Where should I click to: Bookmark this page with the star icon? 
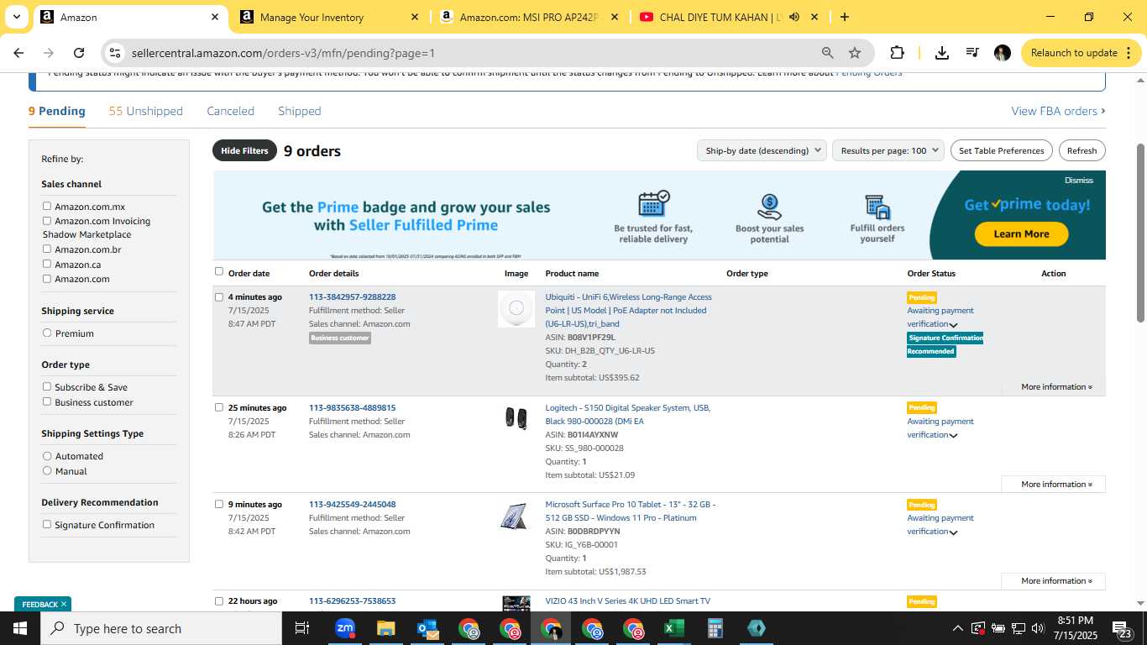[855, 53]
